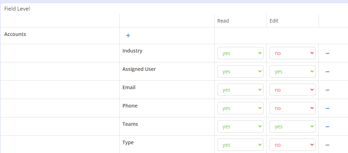Open the Teams Read dropdown
This screenshot has height=153, width=348.
[240, 126]
